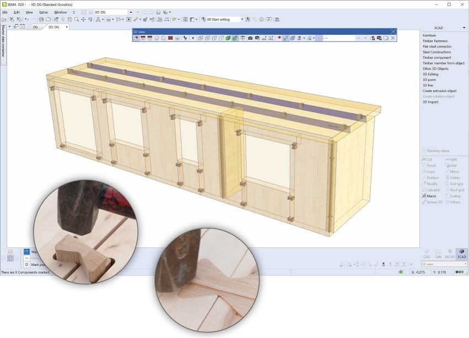This screenshot has height=338, width=469.
Task: Click the Mirror command
Action: pyautogui.click(x=452, y=172)
